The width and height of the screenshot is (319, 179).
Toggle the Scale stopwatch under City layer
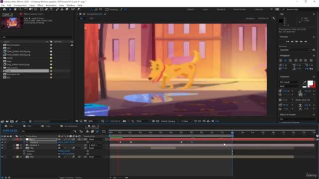pos(24,154)
